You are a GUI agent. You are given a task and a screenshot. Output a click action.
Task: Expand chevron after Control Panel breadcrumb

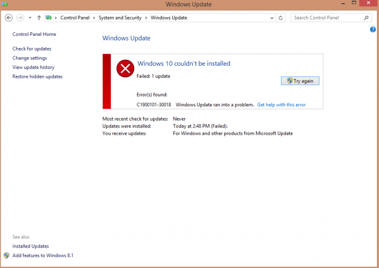click(x=94, y=18)
